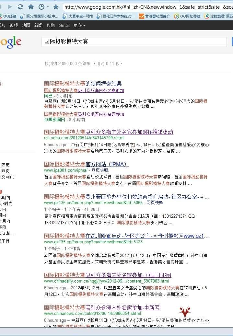233x336 pixels.
Task: Open the 中新网 result title
Action: click(x=102, y=307)
